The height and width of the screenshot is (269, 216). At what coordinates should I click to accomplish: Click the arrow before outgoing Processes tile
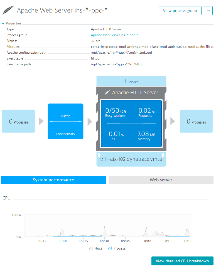[x=173, y=121]
